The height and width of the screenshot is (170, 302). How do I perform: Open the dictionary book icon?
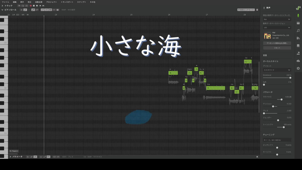(x=298, y=46)
